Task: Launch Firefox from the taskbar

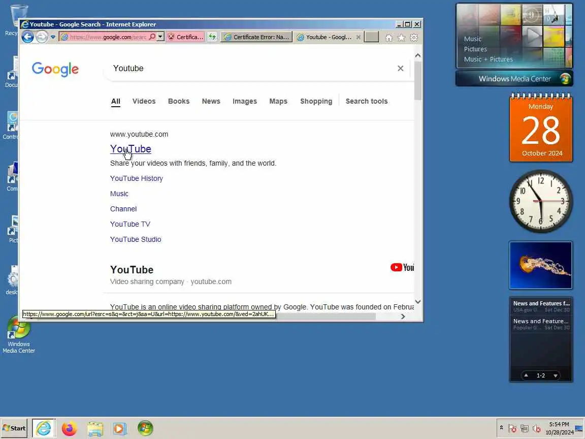Action: coord(69,428)
